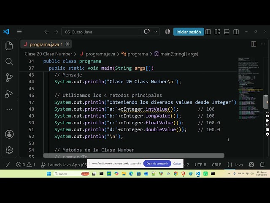Toggle the secondary side bar

click(236, 32)
